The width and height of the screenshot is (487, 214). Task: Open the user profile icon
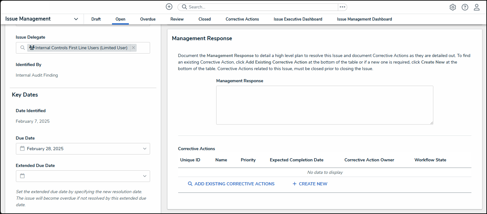tap(476, 7)
